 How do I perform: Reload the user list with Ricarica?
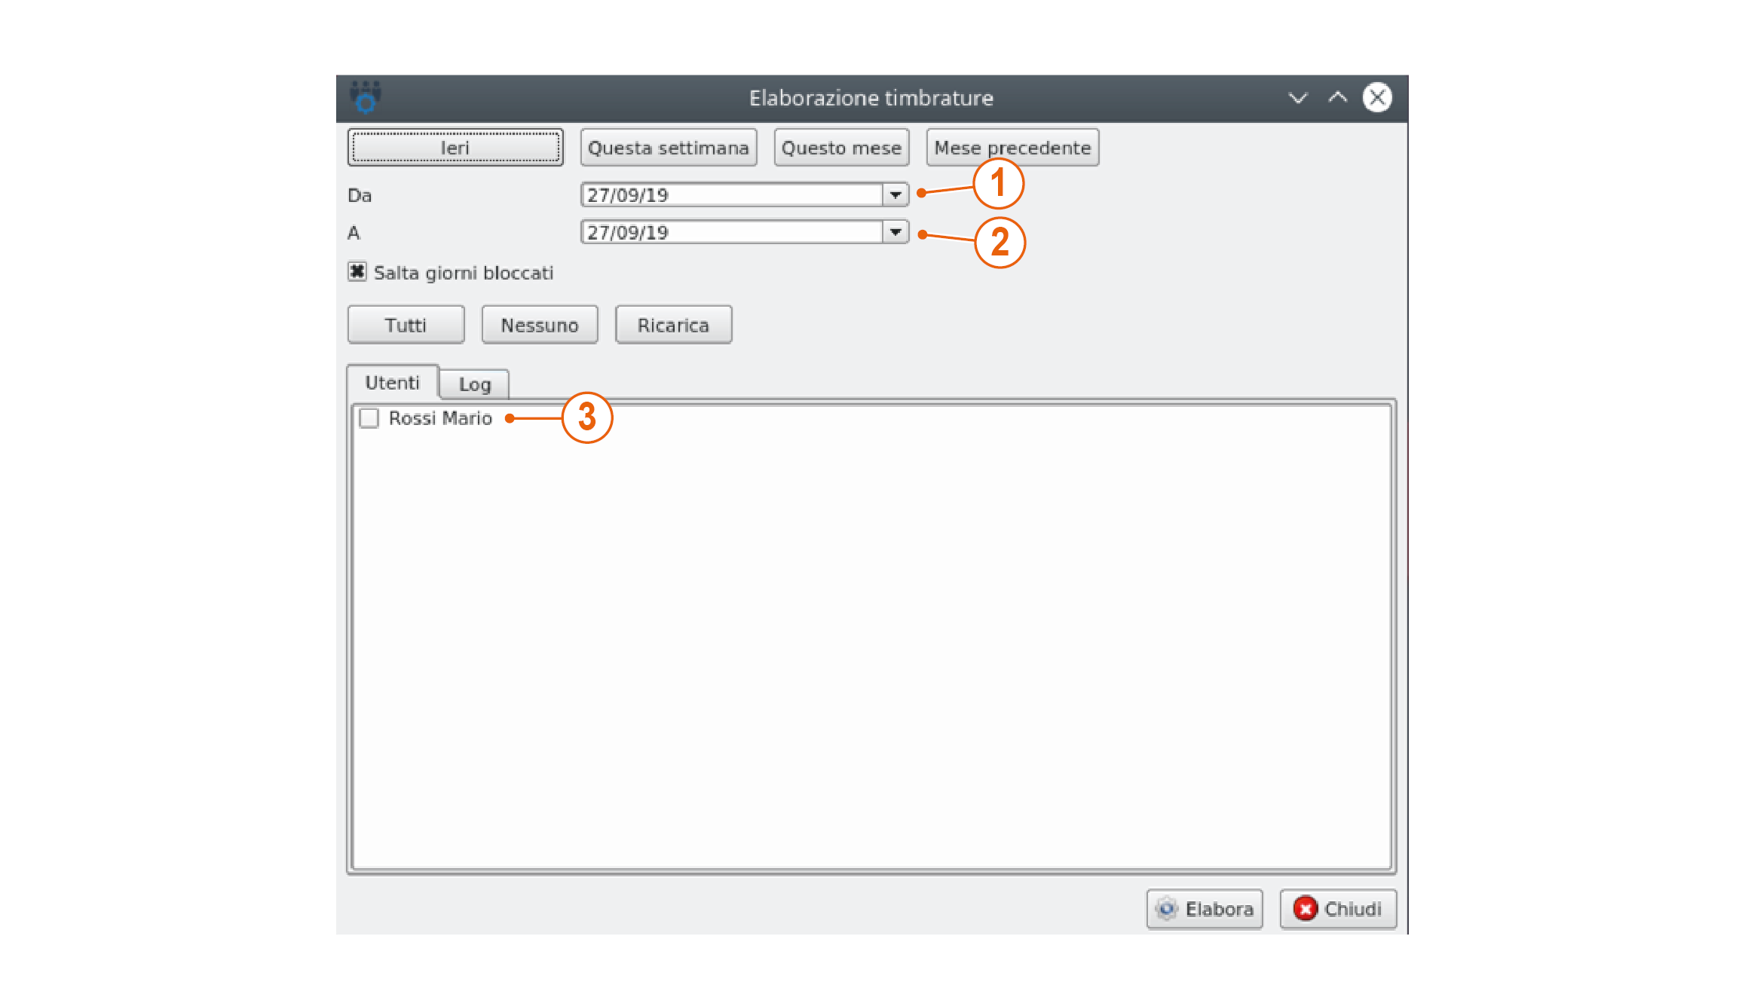click(x=673, y=326)
